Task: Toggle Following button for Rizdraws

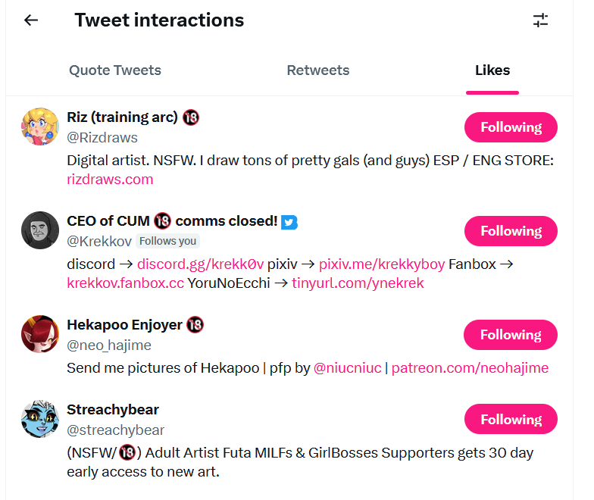Action: pos(511,127)
